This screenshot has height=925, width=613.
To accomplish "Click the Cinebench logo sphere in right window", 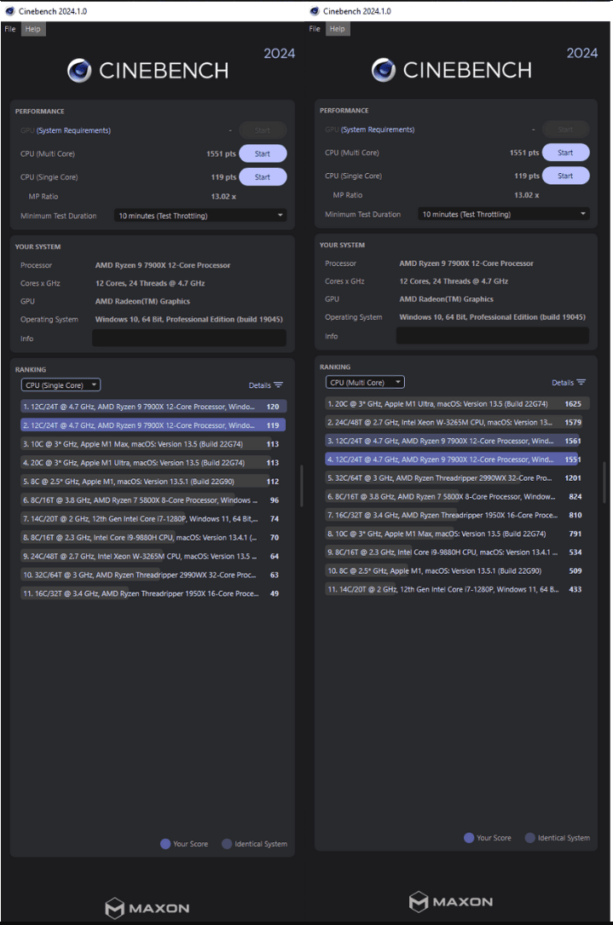I will [384, 70].
